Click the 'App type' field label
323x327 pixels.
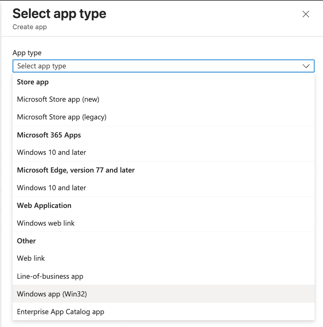click(27, 53)
